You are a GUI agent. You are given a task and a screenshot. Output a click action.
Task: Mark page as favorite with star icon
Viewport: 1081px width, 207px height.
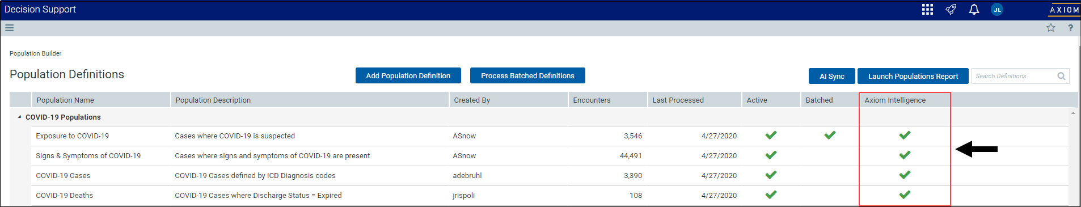pos(1051,28)
